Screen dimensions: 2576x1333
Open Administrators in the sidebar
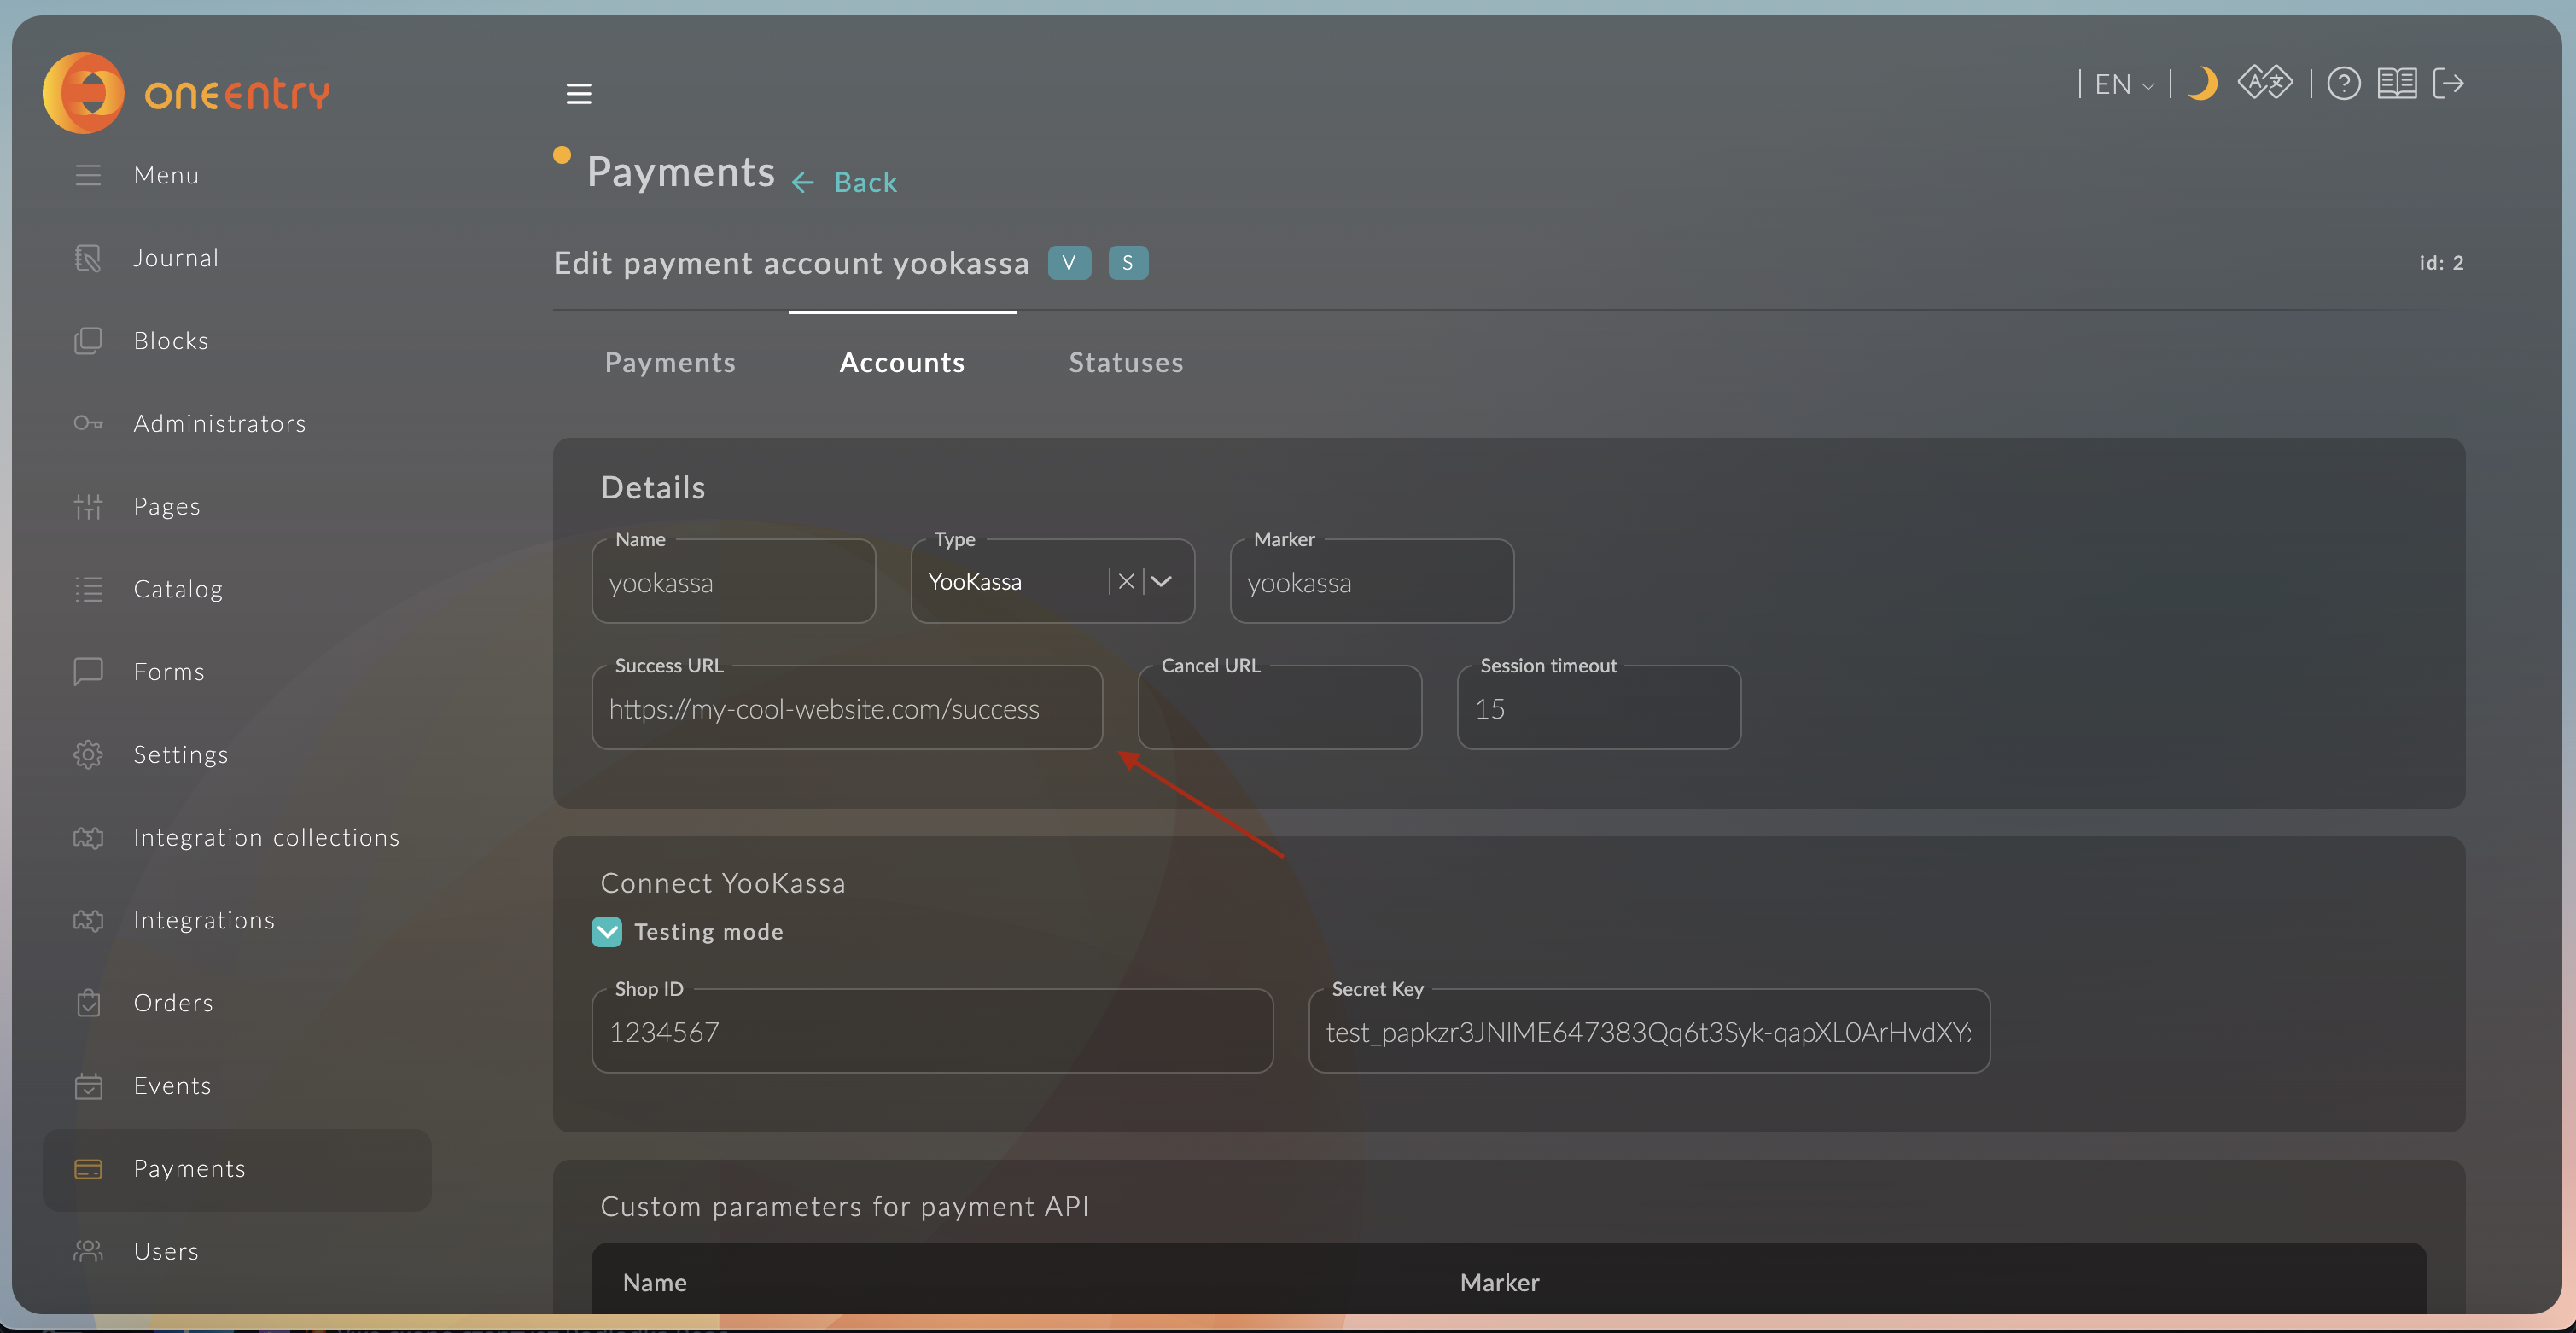click(x=220, y=423)
